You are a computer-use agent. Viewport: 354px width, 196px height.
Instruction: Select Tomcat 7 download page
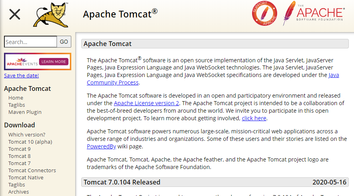(20, 163)
